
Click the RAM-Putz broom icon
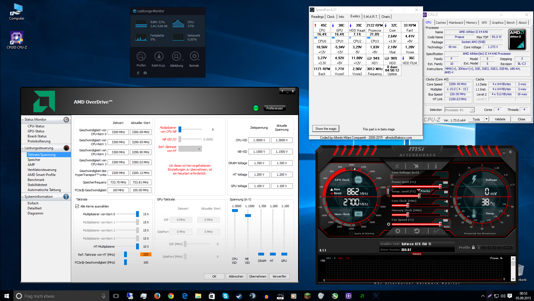(x=159, y=56)
